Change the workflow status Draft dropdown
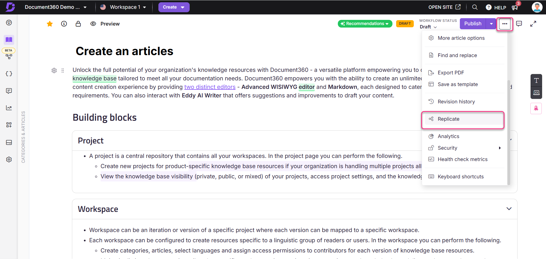 (x=428, y=27)
